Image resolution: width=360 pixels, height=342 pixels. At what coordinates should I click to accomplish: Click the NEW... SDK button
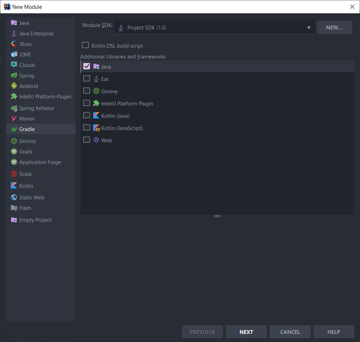334,28
